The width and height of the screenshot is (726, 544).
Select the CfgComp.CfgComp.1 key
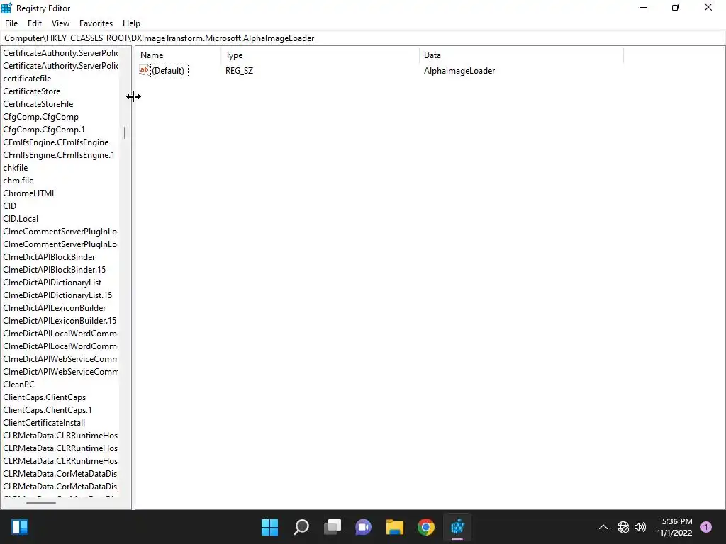click(44, 130)
